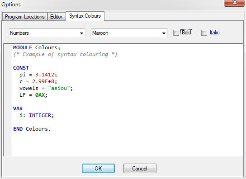This screenshot has width=246, height=179.
Task: Click the END keyword
Action: 18,129
